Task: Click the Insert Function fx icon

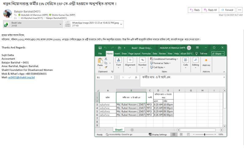Action: click(136, 77)
